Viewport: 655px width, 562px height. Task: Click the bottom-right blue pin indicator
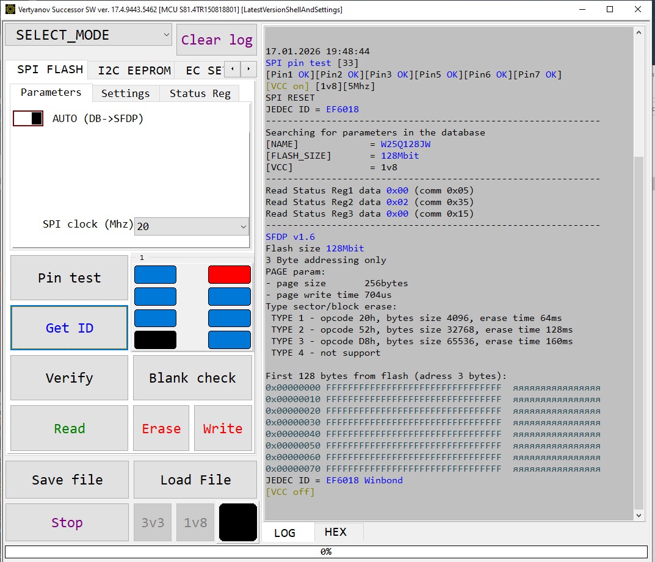coord(229,340)
